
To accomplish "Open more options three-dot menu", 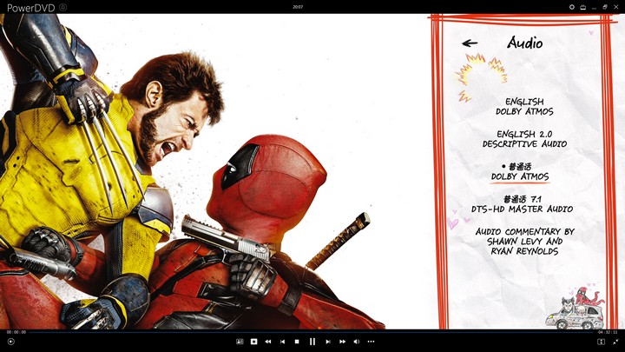I will [x=372, y=342].
